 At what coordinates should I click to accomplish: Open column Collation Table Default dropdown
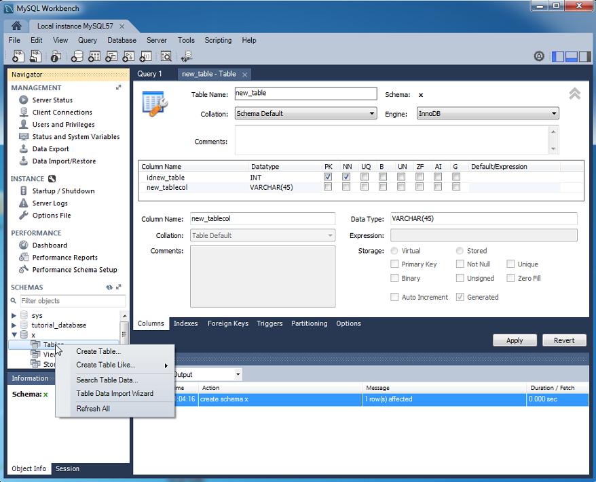[x=263, y=235]
